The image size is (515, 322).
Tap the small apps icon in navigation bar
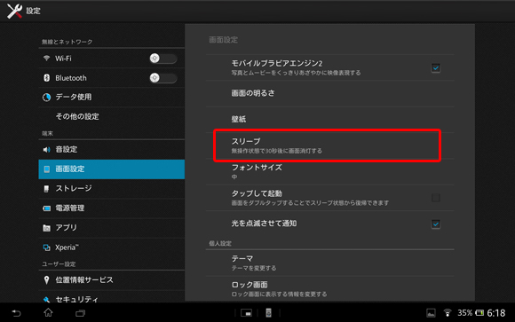click(246, 313)
